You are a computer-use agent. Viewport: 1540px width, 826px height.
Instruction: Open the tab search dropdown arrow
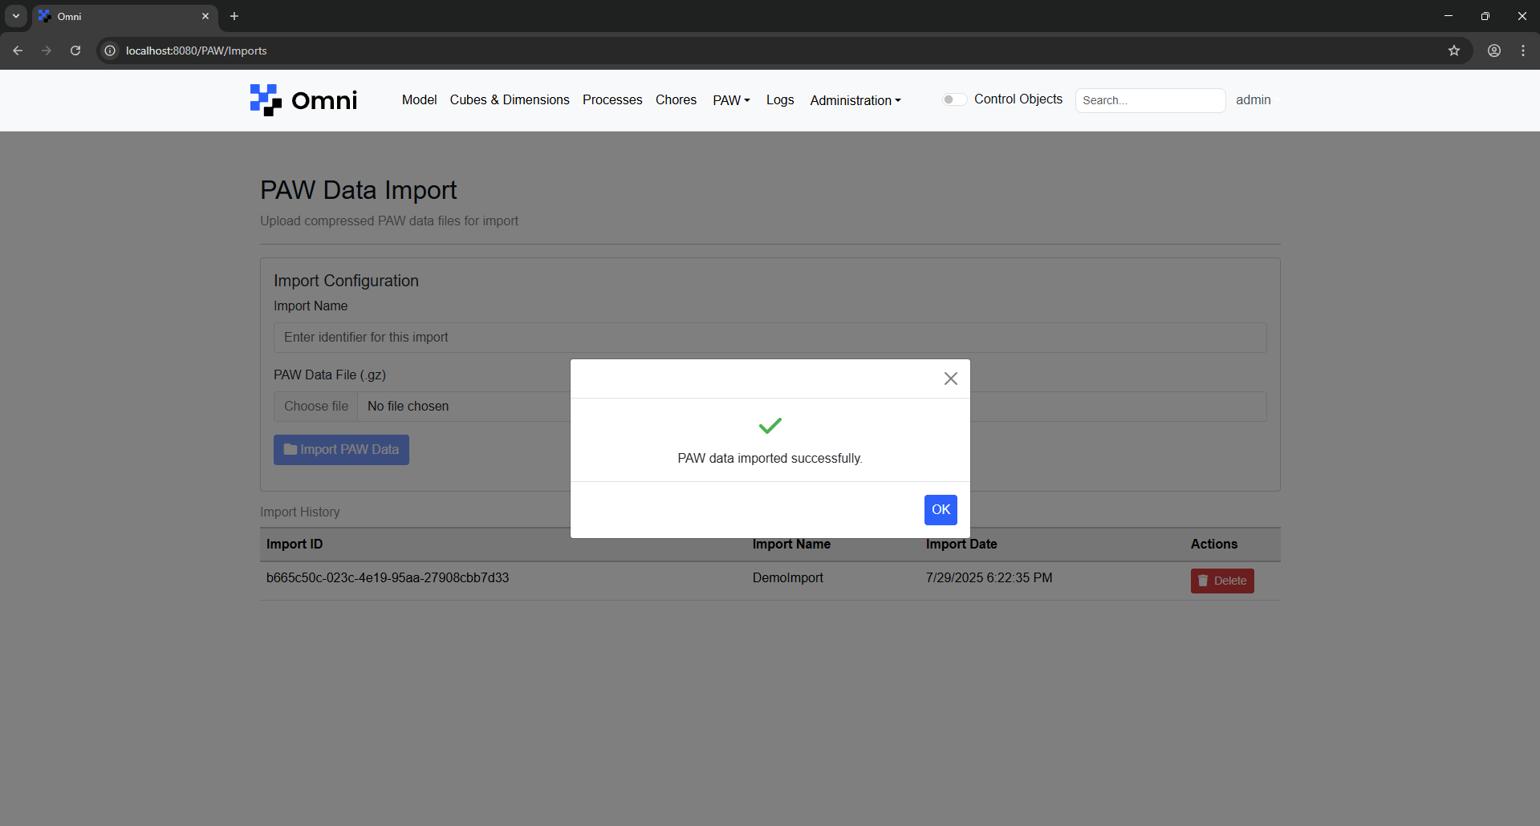click(16, 16)
